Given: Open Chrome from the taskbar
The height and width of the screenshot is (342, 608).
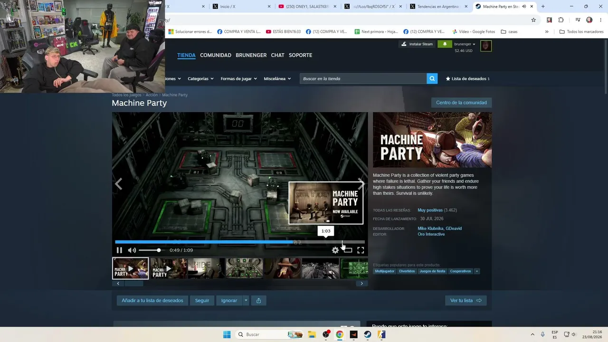Looking at the screenshot, I should (x=339, y=334).
